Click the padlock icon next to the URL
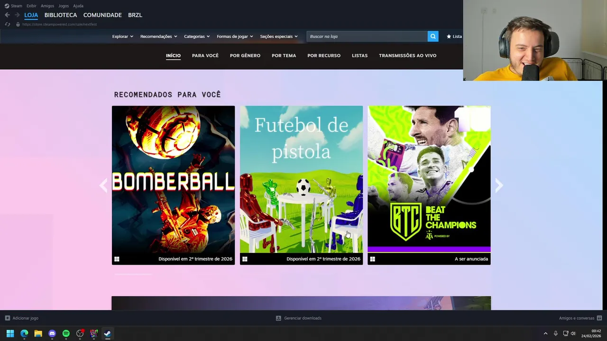 [18, 24]
